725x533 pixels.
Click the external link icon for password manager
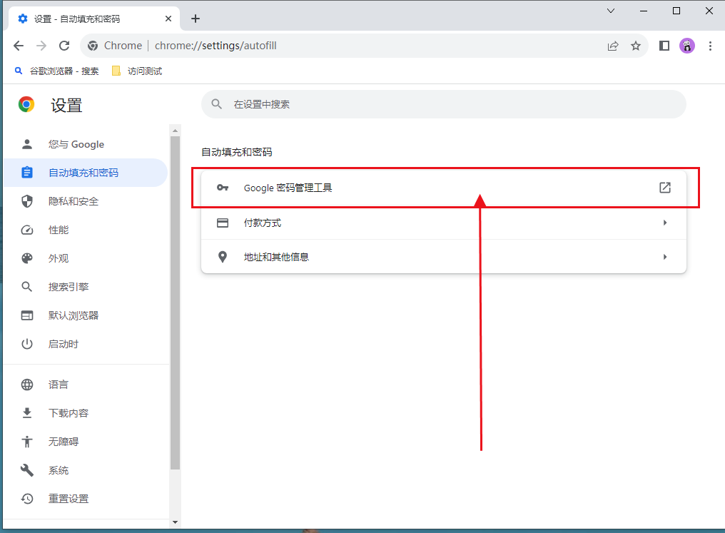665,188
